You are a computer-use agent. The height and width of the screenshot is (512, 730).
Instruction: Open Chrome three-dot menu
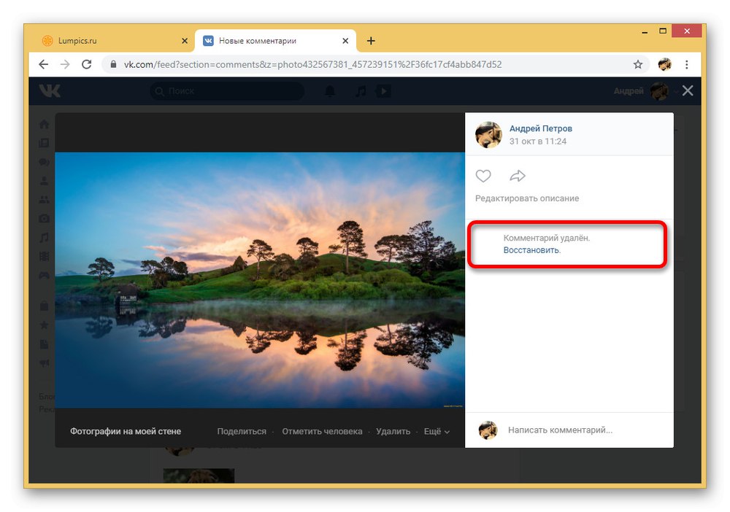point(687,64)
